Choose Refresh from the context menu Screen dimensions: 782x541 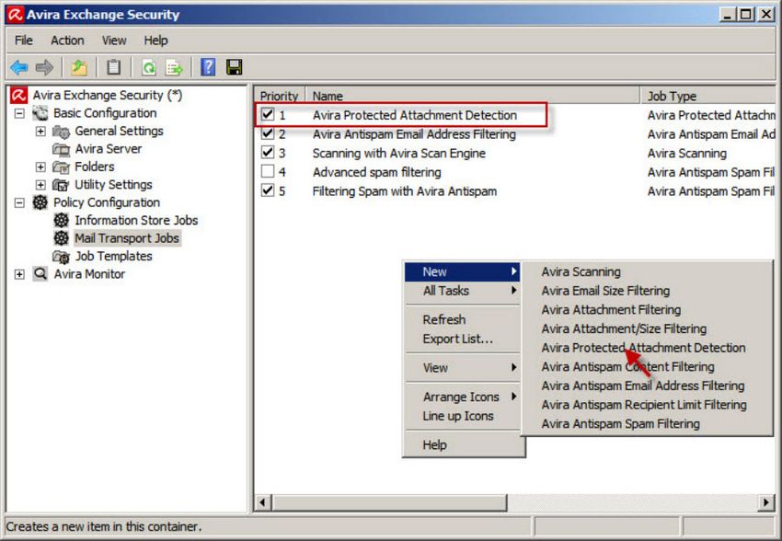[x=463, y=319]
